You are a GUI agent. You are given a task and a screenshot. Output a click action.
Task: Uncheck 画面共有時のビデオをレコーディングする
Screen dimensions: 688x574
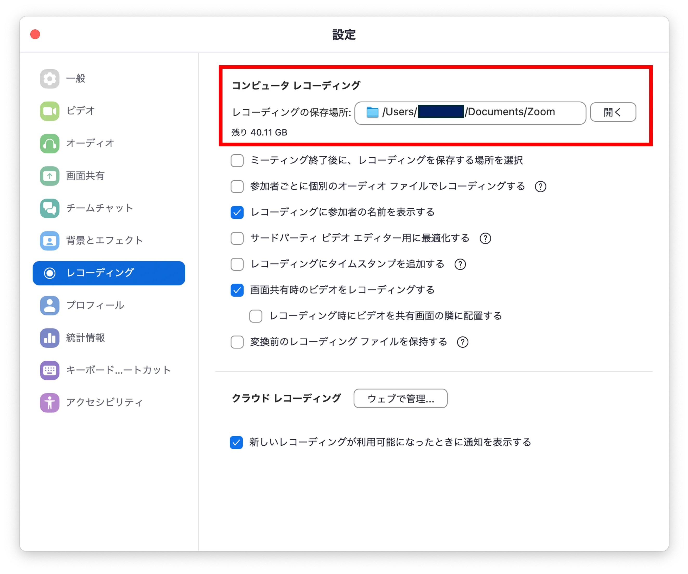tap(237, 290)
